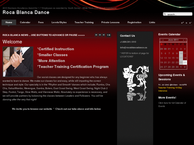Jump to next year in calendar

click(x=186, y=40)
